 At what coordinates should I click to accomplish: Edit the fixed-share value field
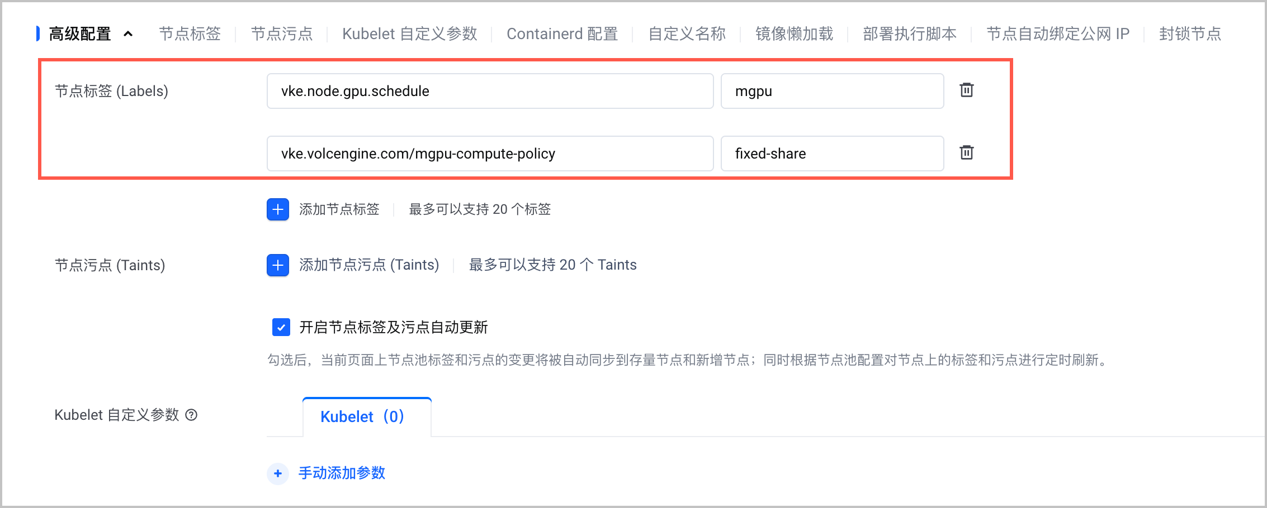832,154
